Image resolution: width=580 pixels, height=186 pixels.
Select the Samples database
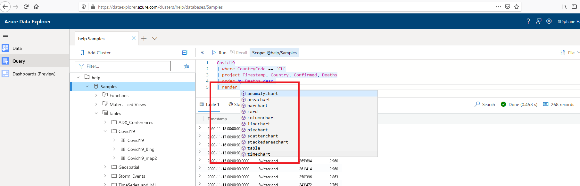click(x=109, y=87)
